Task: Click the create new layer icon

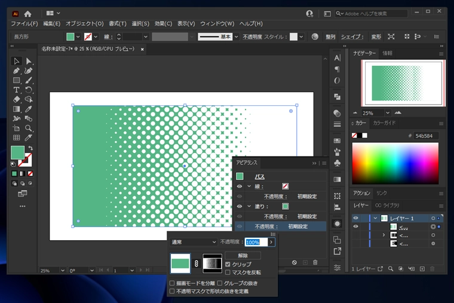Action: click(422, 269)
